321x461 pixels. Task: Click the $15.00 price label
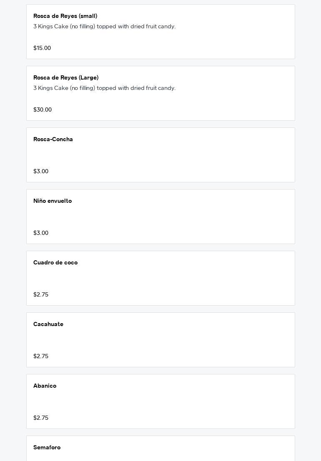pos(42,48)
